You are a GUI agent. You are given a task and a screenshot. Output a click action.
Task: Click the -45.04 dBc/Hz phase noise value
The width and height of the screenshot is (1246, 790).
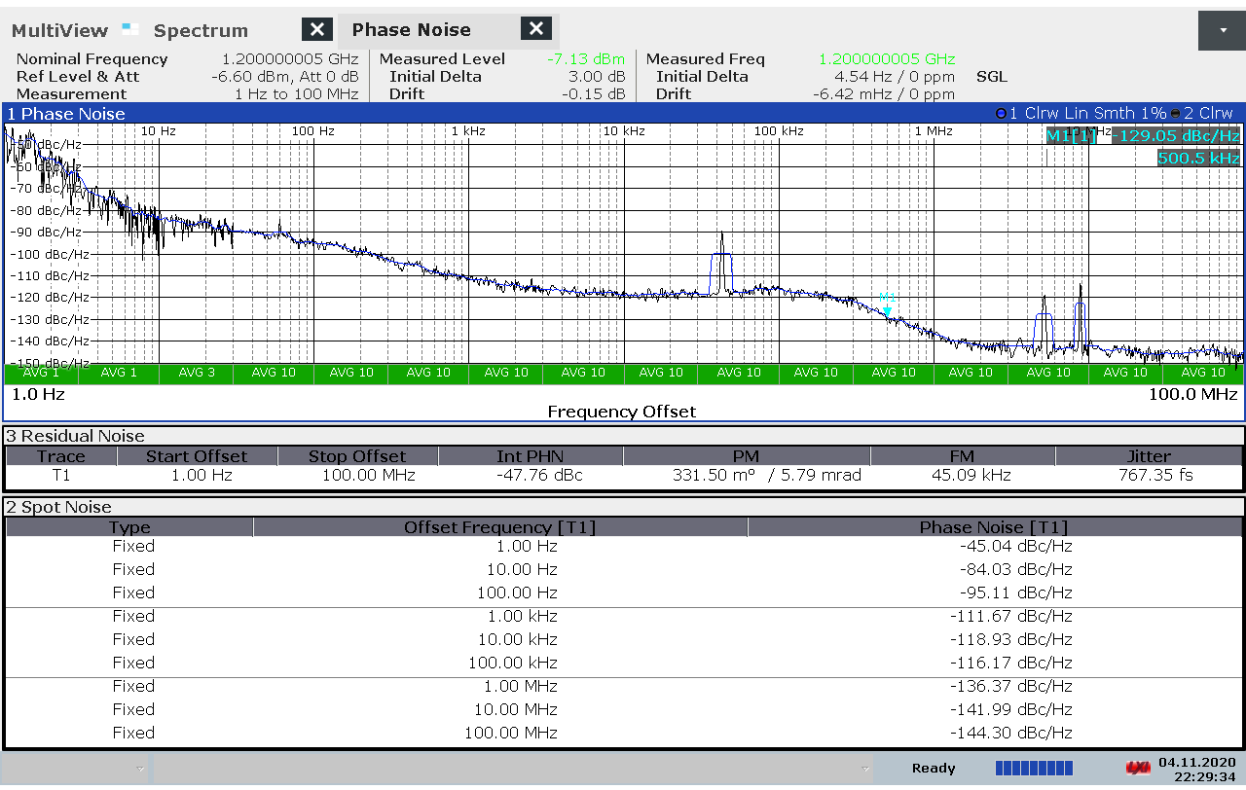1016,546
